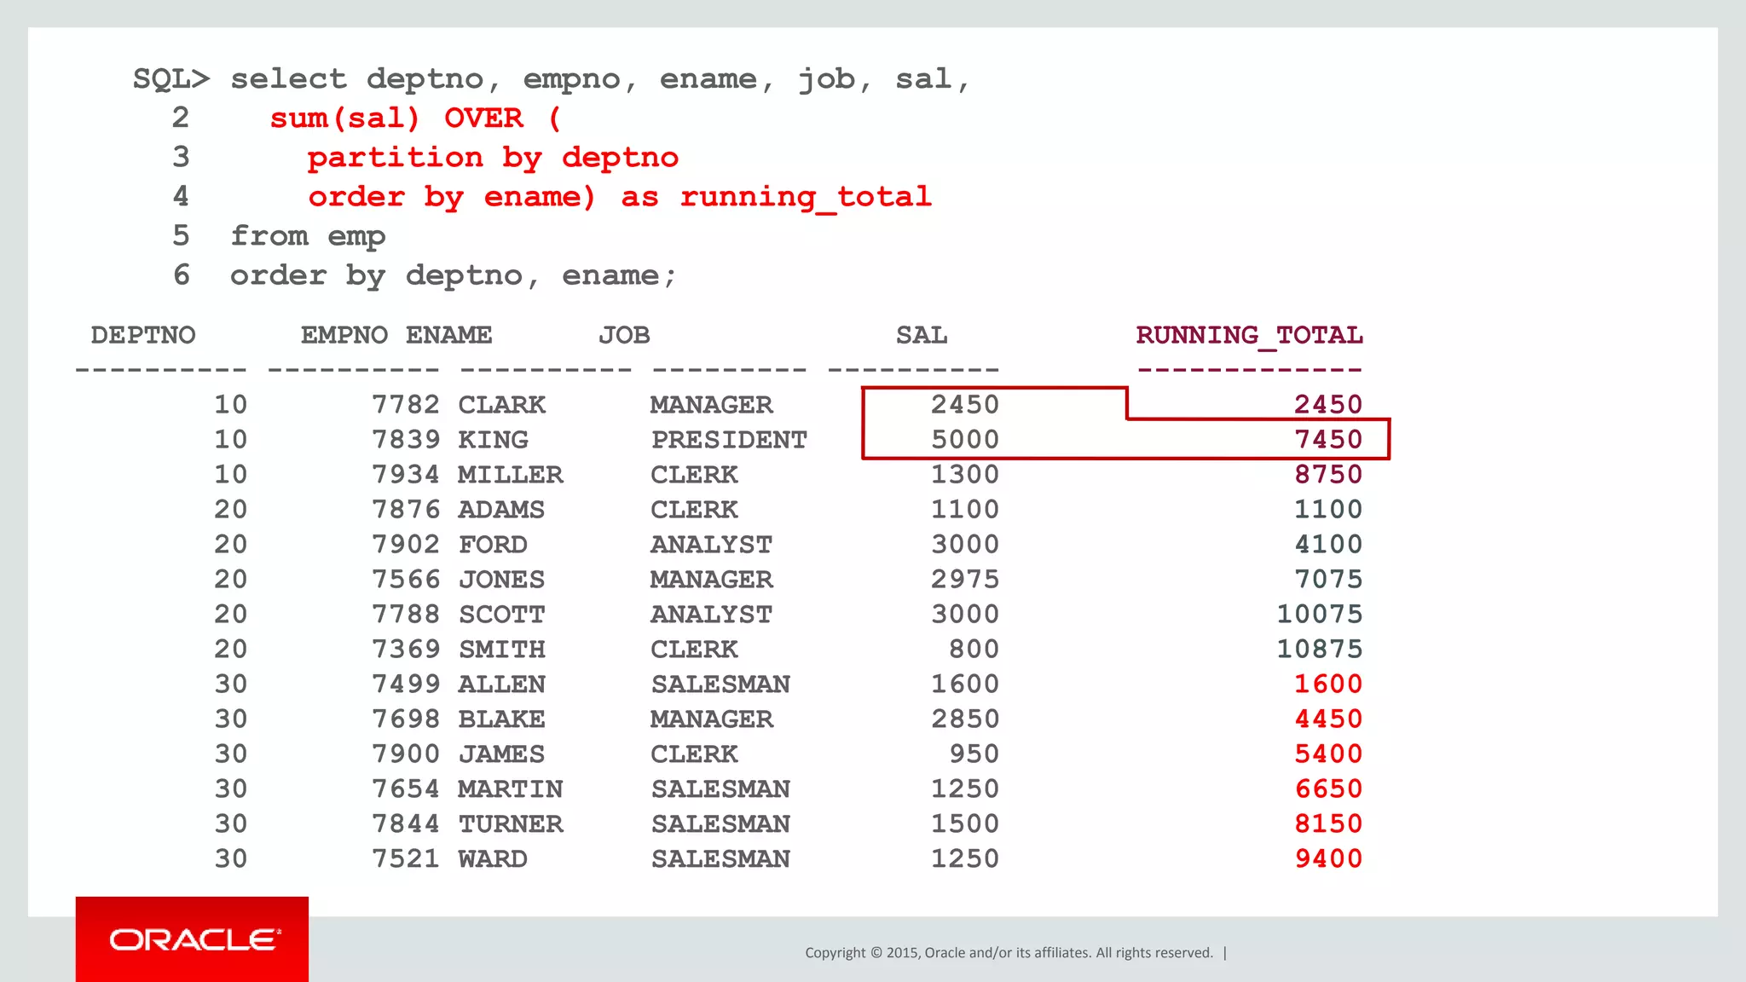Click running total 7450
The image size is (1746, 982).
1328,440
